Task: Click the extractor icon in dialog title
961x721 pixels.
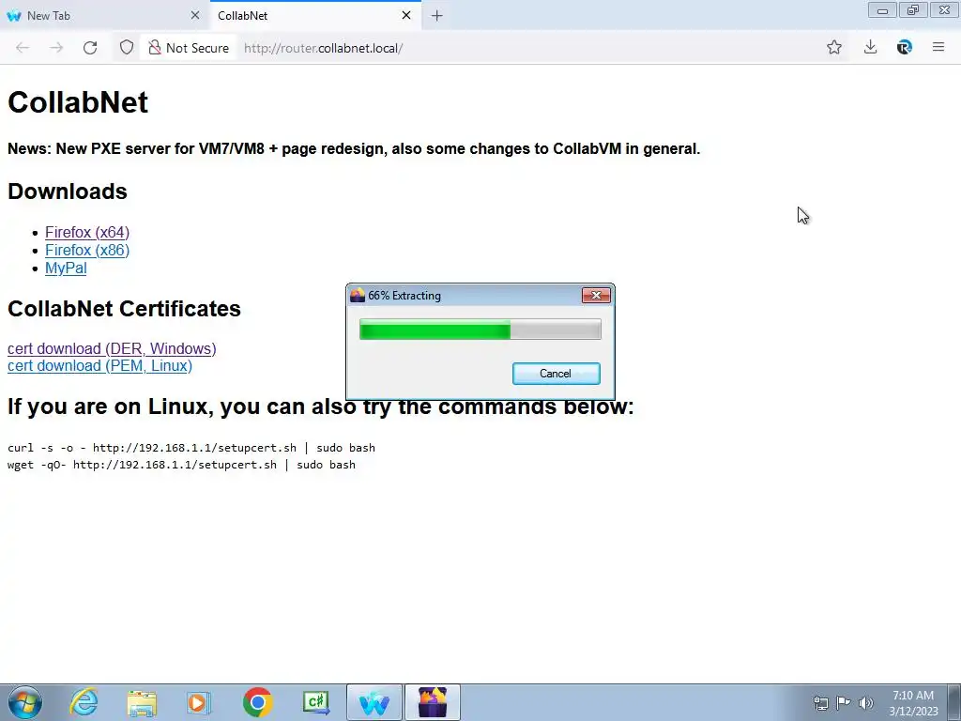Action: pos(358,296)
